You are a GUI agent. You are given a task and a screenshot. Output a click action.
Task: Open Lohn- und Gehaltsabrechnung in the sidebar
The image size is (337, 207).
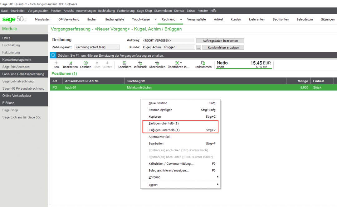point(24,74)
